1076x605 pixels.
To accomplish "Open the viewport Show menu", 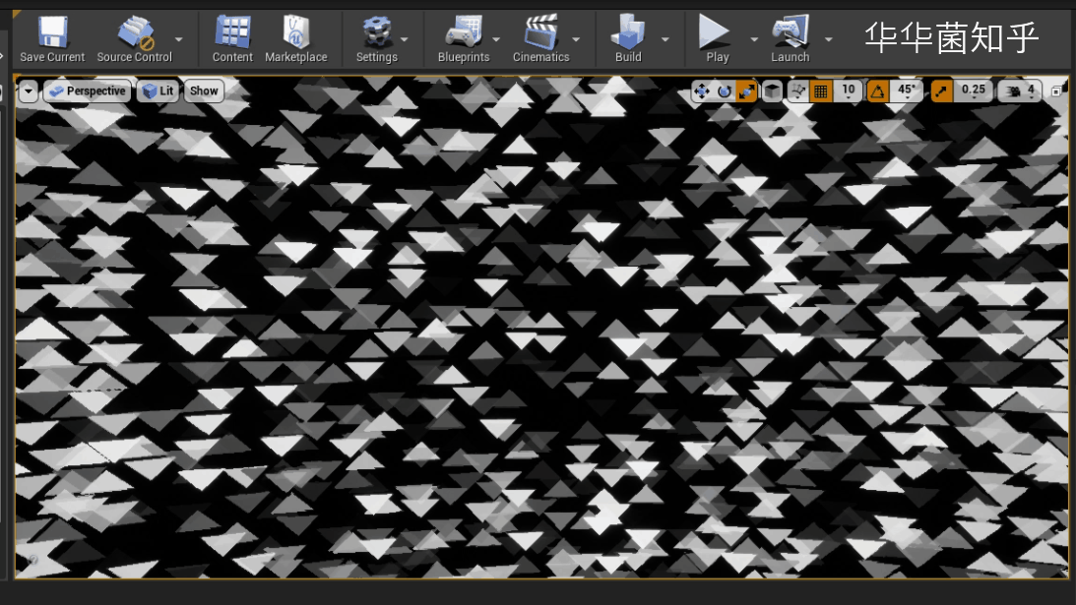I will point(204,91).
